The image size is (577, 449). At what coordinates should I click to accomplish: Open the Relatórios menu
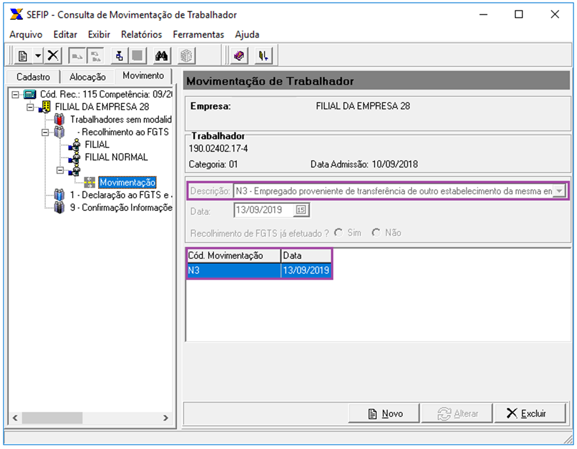(x=141, y=35)
